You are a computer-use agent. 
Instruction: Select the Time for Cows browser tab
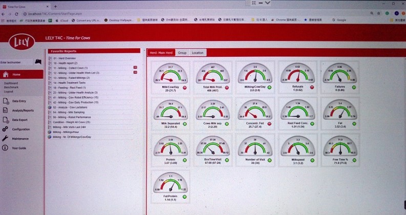pos(26,7)
